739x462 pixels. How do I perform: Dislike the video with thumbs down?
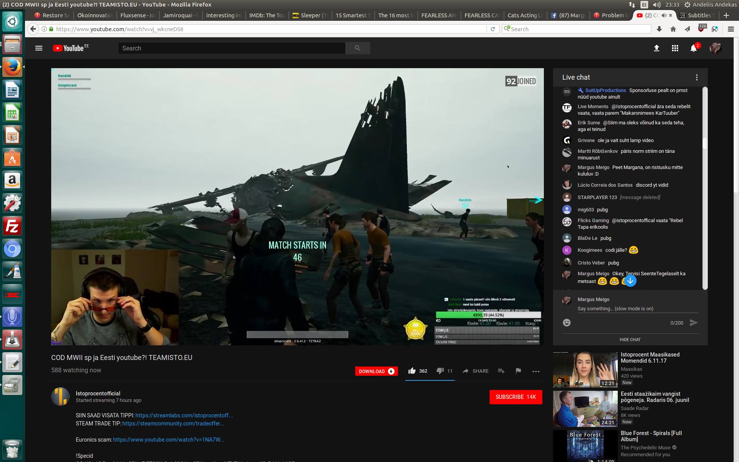440,371
